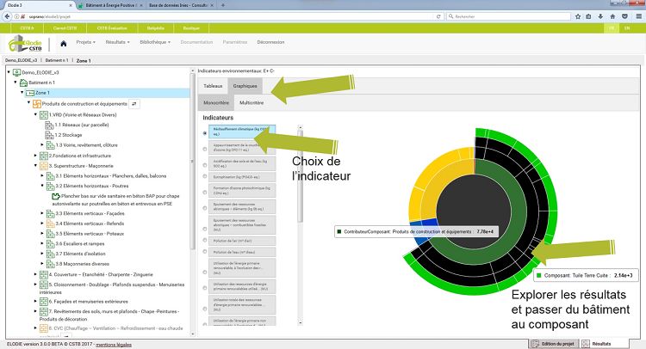Screen dimensions: 646x349
Task: Switch to the Bâtiment à Energie Positive browser tab
Action: [x=109, y=5]
